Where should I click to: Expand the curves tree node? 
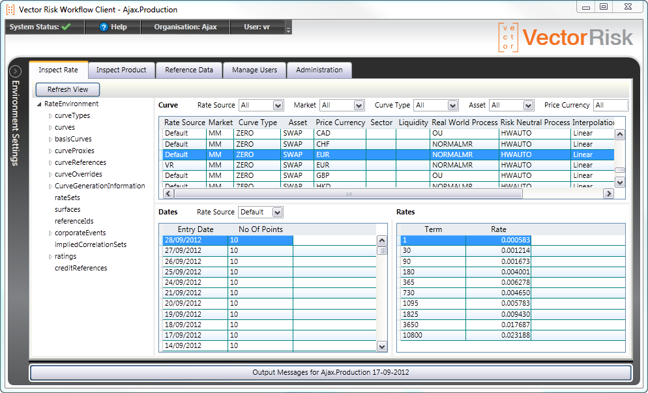(x=50, y=127)
